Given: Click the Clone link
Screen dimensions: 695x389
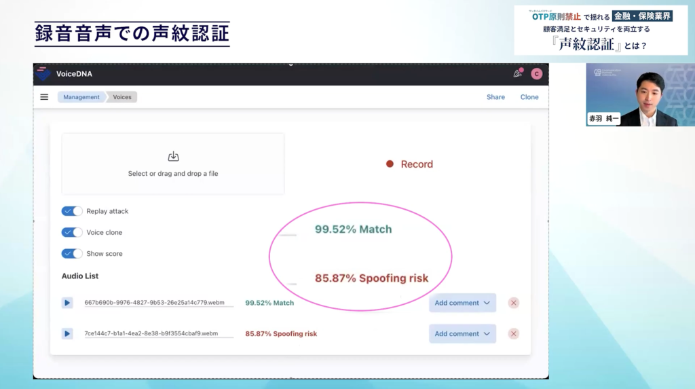Looking at the screenshot, I should (529, 97).
